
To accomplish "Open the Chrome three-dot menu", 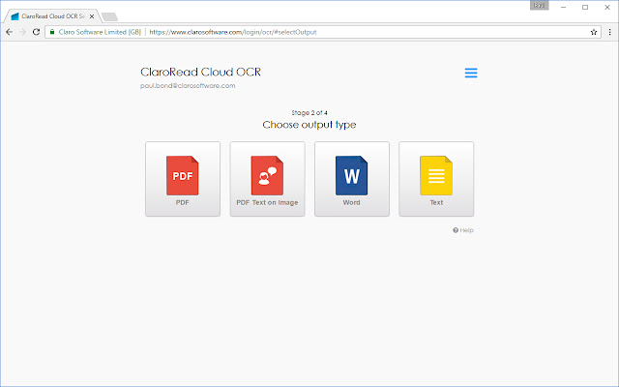I will click(x=609, y=32).
